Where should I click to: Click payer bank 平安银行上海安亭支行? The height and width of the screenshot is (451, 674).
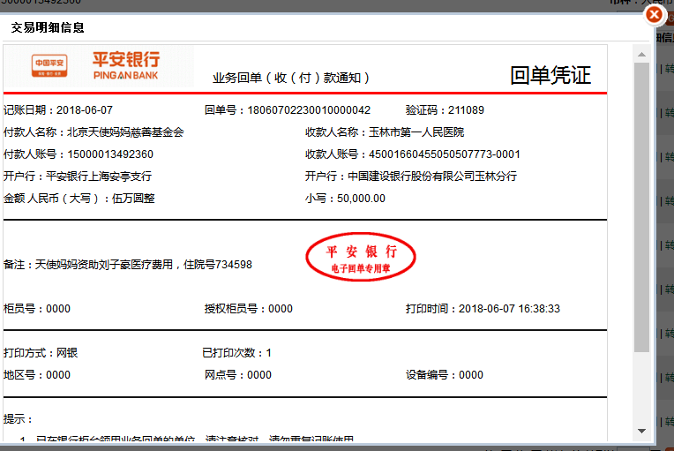[99, 177]
